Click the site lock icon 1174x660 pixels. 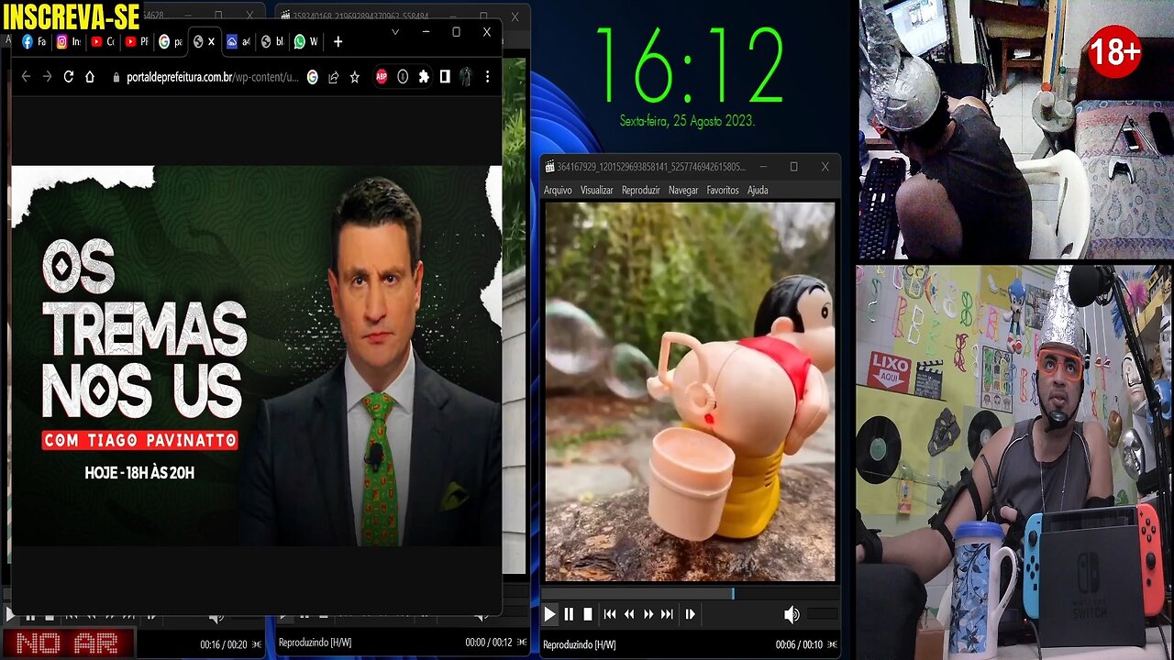116,78
